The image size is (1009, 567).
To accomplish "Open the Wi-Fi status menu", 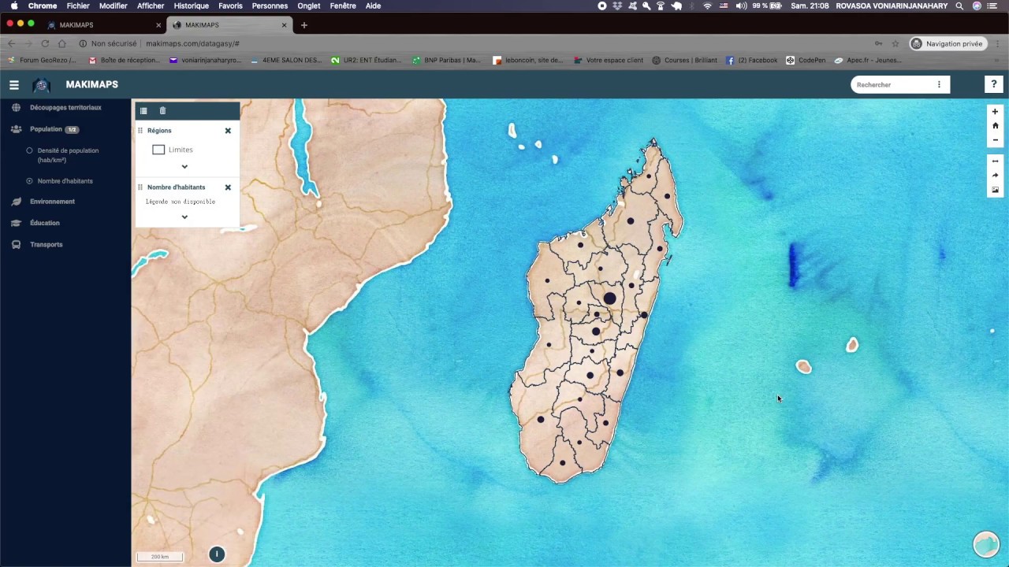I will coord(707,6).
